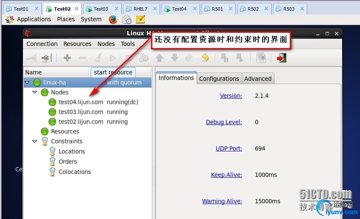Open the mail client panel icon
This screenshot has width=360, height=219.
click(x=127, y=20)
